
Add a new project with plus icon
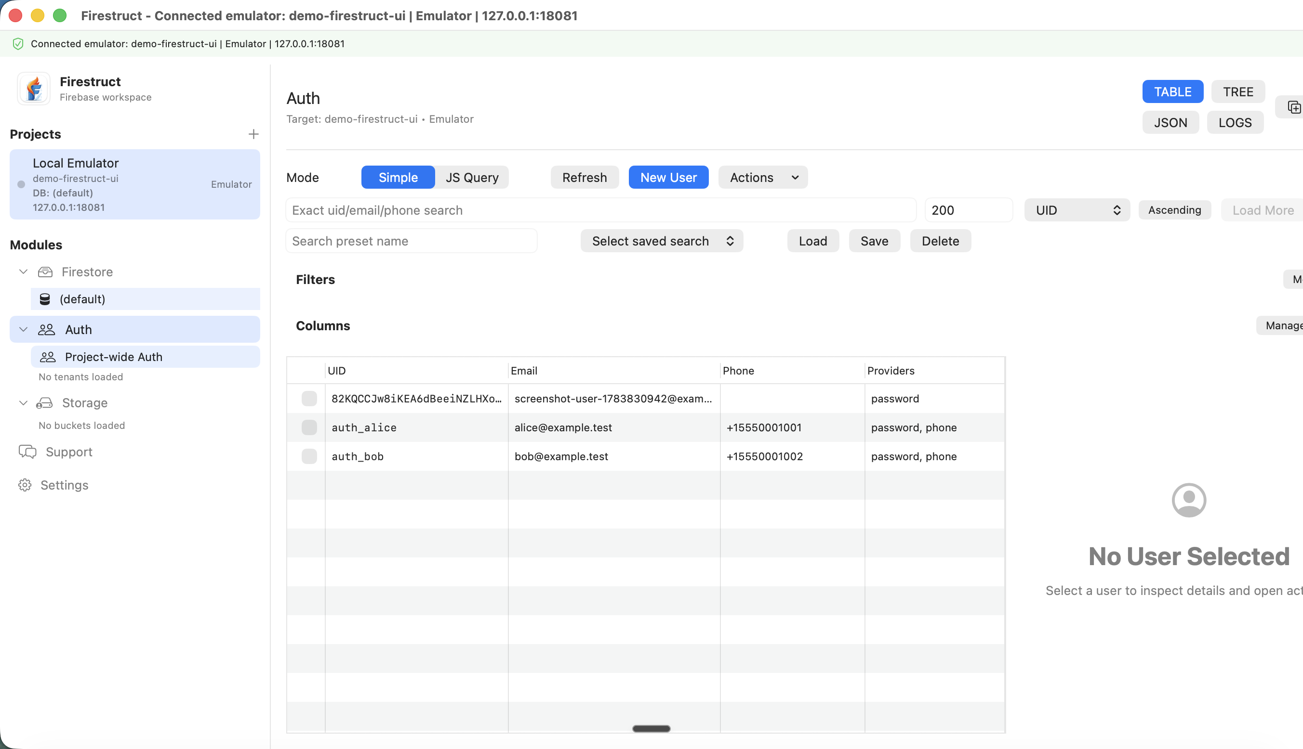click(253, 134)
